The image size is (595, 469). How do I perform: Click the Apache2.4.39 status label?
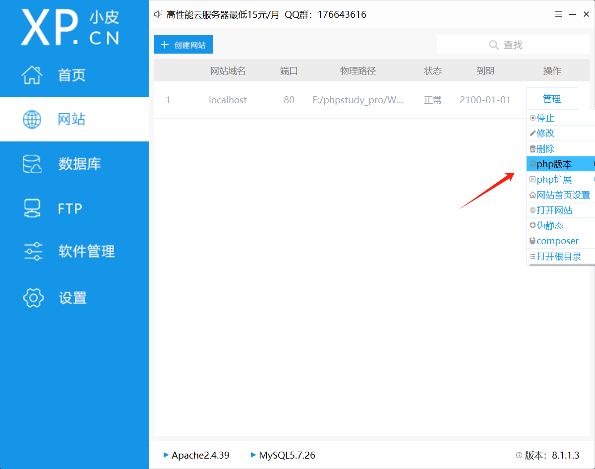pyautogui.click(x=200, y=455)
